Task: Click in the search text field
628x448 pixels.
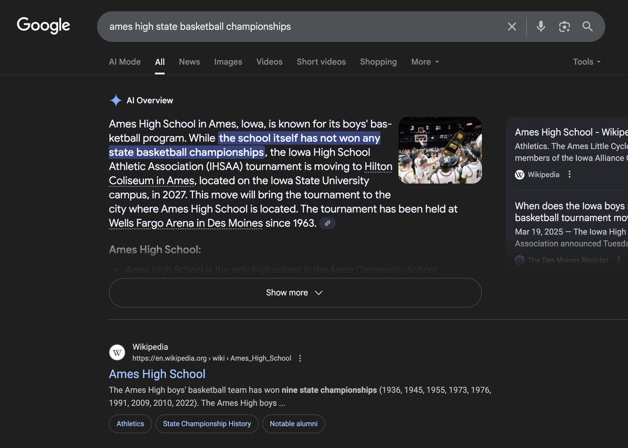Action: click(304, 27)
